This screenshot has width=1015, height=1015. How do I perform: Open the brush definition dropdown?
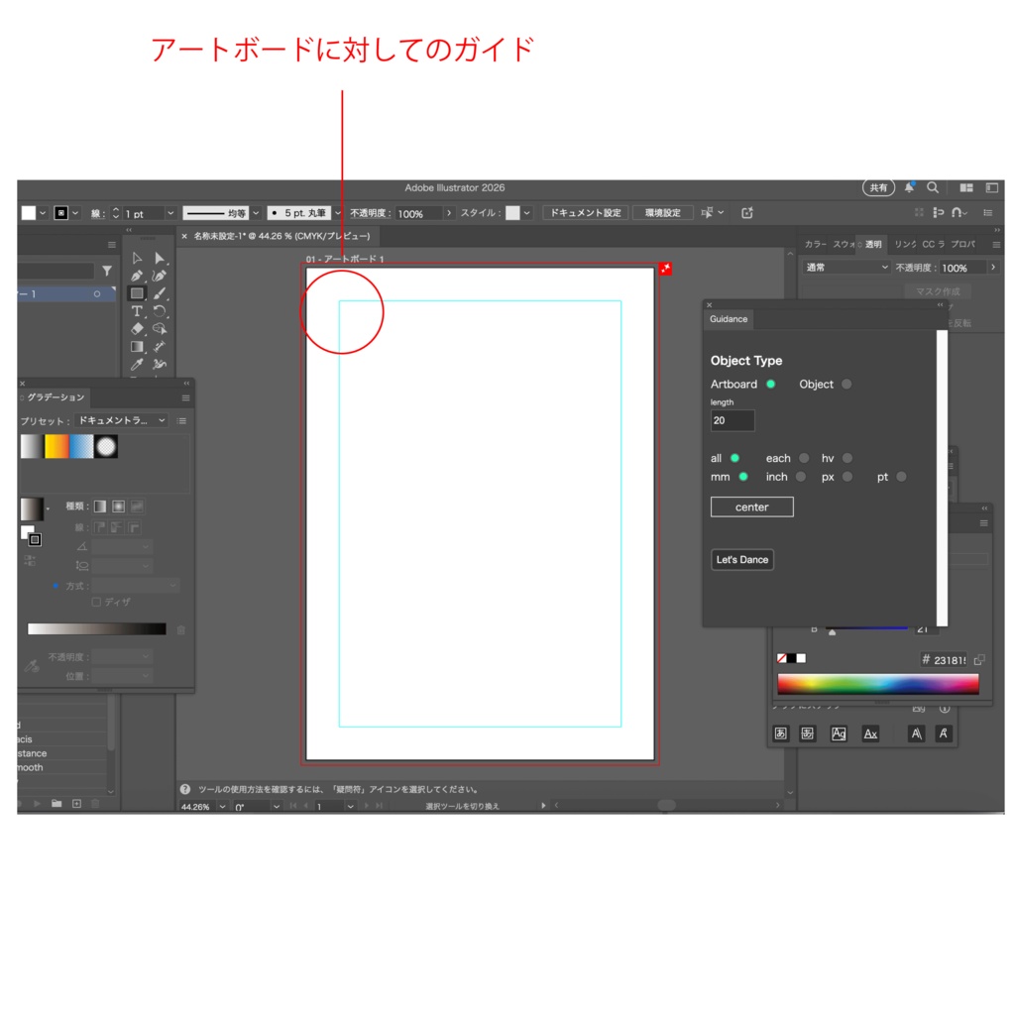[337, 213]
